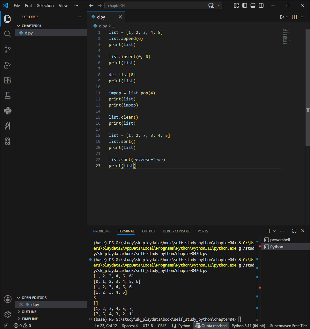Open terminal panel More Actions ellipsis
The width and height of the screenshot is (310, 329).
pos(282,231)
